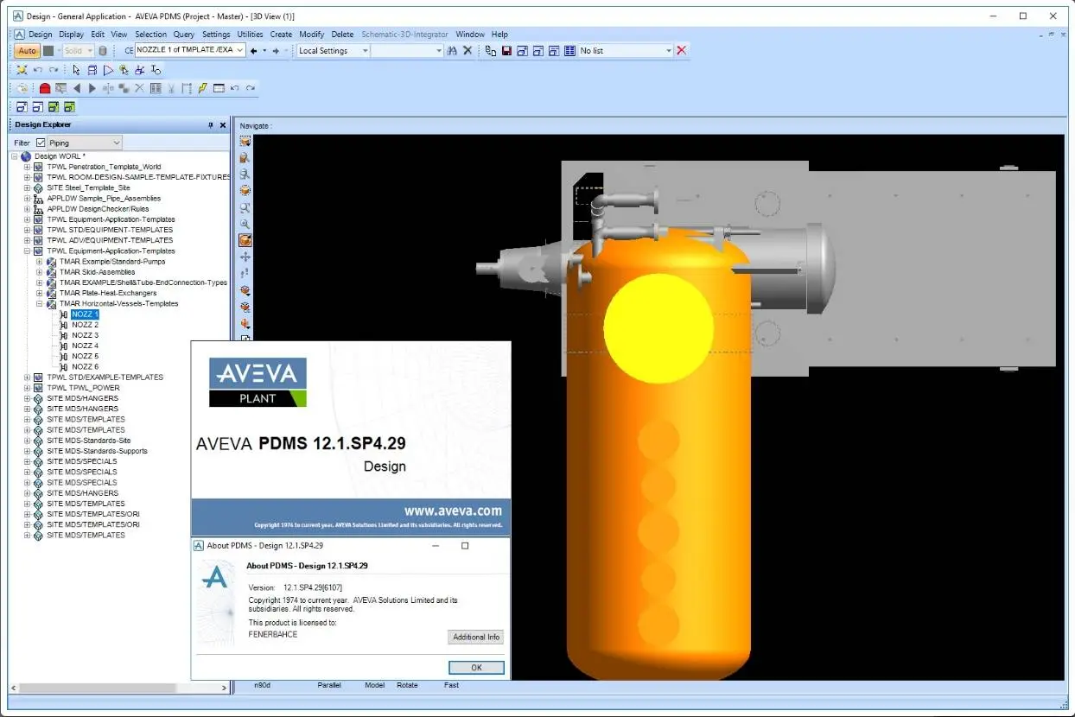This screenshot has height=717, width=1075.
Task: Collapse the Design WORL root node
Action: (x=15, y=156)
